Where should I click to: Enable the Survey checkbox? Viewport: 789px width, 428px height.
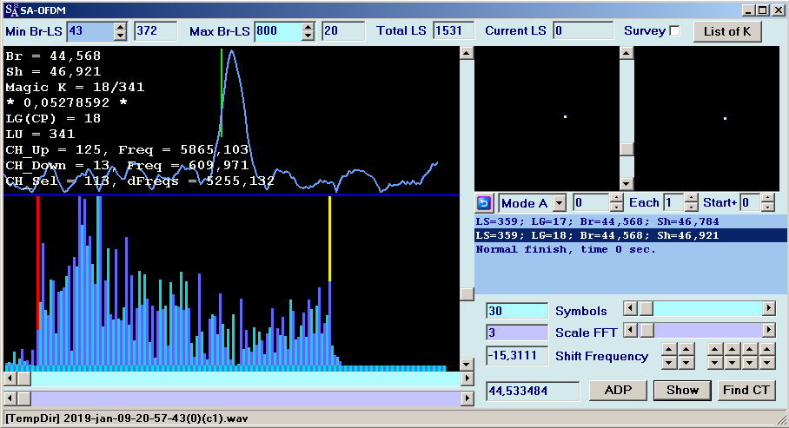(x=675, y=30)
